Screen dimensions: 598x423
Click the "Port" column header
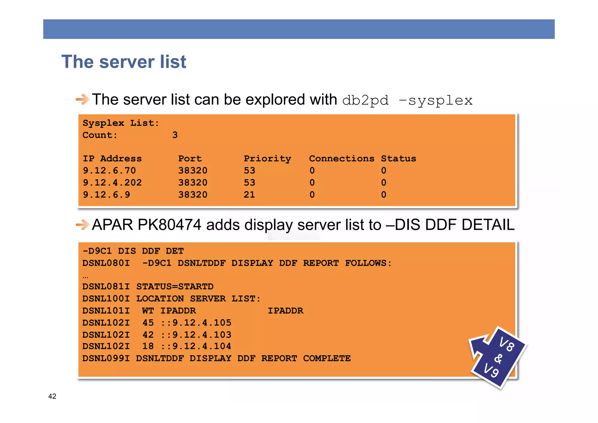(x=190, y=158)
